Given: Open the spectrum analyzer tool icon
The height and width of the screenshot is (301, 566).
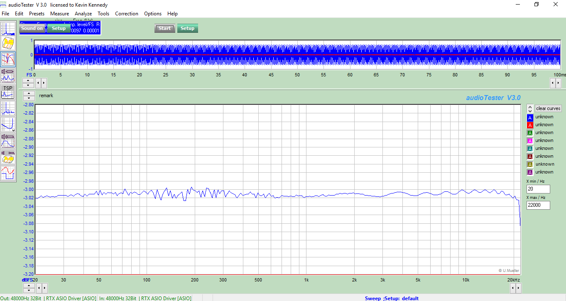Looking at the screenshot, I should coord(8,28).
